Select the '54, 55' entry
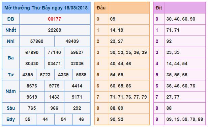Image resolution: width=208 pixels, height=127 pixels. click(117, 75)
